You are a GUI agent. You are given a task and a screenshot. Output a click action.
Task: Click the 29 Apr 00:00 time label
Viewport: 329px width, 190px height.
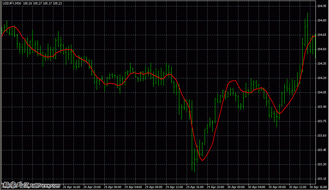113,187
